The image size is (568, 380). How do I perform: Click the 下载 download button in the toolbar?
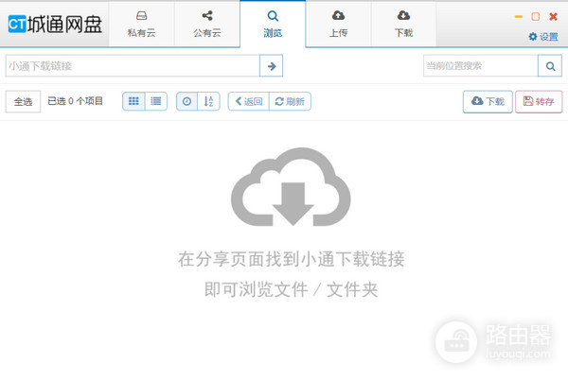[x=488, y=101]
